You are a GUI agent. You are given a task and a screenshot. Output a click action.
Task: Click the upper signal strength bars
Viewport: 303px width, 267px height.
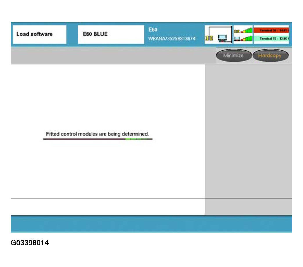coord(246,31)
